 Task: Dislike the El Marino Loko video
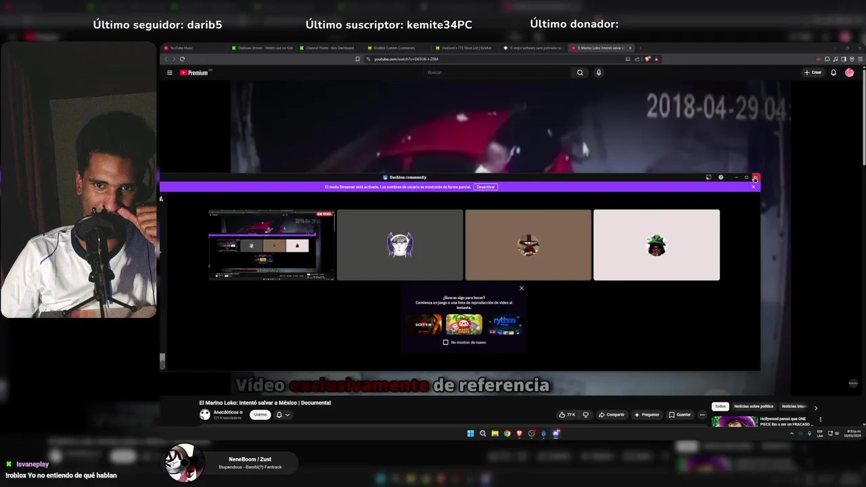[x=586, y=415]
